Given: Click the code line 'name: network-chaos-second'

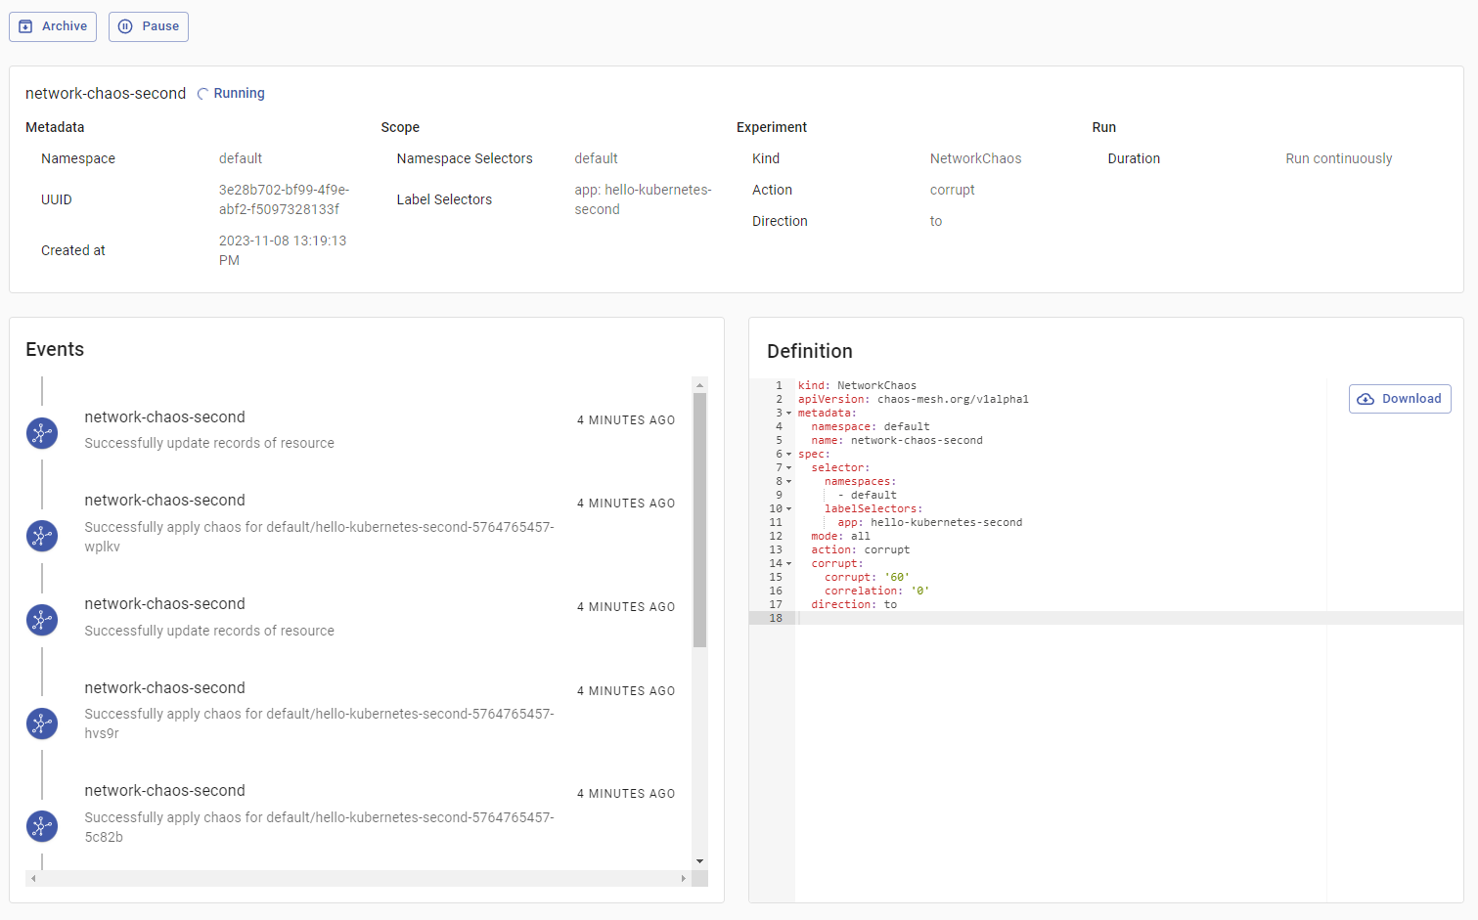Looking at the screenshot, I should [897, 441].
